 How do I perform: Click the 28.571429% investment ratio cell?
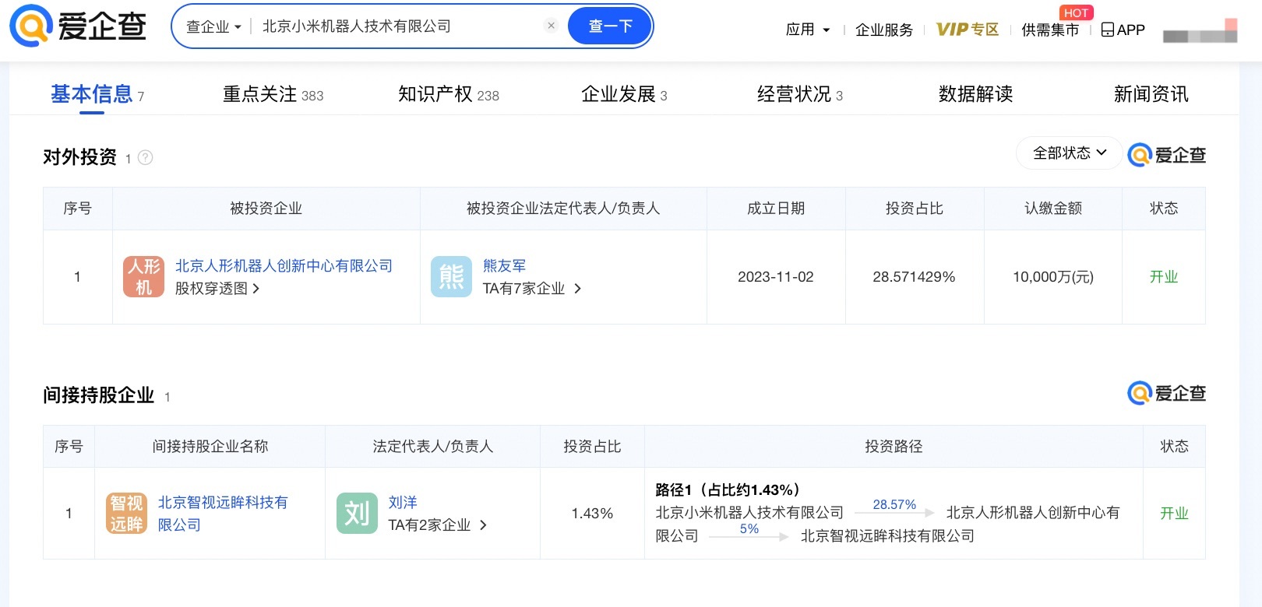click(x=914, y=277)
